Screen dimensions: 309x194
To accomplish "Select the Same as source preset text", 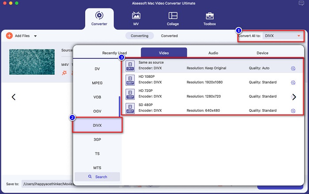I will pyautogui.click(x=151, y=62).
